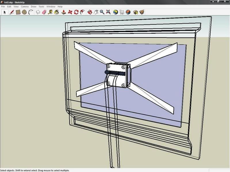230x172 pixels.
Task: Activate the Orbit camera tool
Action: coord(90,12)
